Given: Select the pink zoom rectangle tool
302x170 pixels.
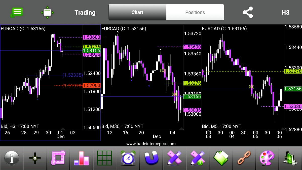Looking at the screenshot, I should [x=58, y=158].
